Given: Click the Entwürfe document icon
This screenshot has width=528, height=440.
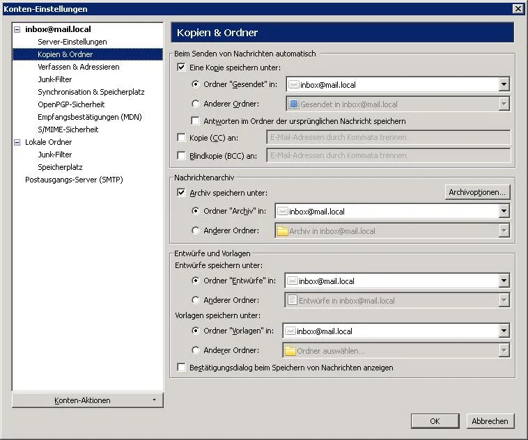Looking at the screenshot, I should (x=293, y=300).
